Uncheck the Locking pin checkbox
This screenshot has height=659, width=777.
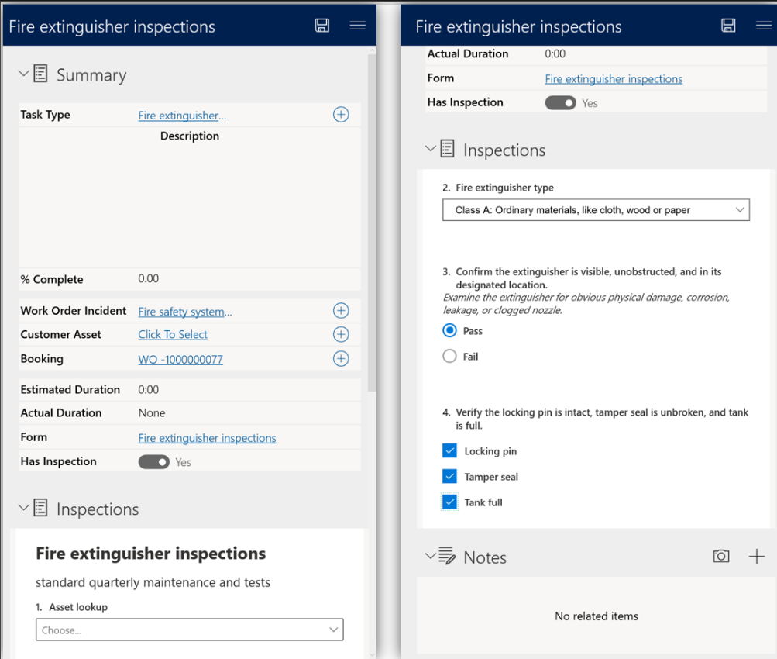pos(449,450)
